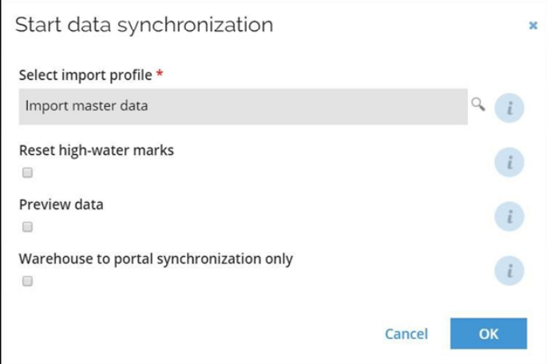The height and width of the screenshot is (364, 547).
Task: Show info for Warehouse to portal synchronization
Action: click(x=509, y=271)
